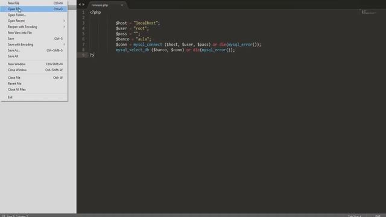
Task: Click the minimap code preview
Action: 369,12
